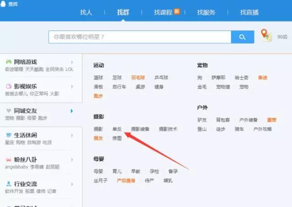Open the orange 羽毛球 link
The width and height of the screenshot is (292, 207).
click(x=138, y=78)
